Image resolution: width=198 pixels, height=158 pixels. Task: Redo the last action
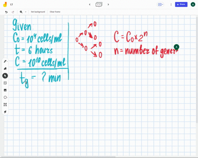coord(13,12)
